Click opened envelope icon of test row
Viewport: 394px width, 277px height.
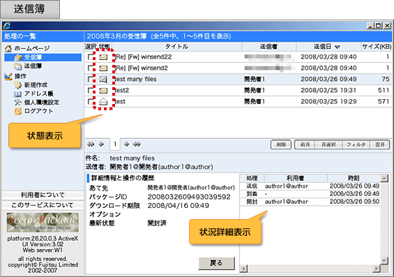[103, 102]
